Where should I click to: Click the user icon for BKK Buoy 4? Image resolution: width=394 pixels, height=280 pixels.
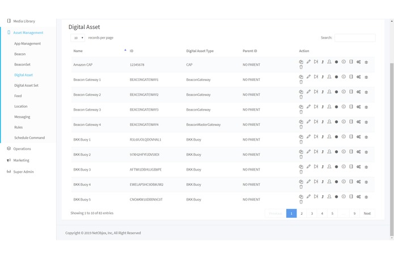329,181
